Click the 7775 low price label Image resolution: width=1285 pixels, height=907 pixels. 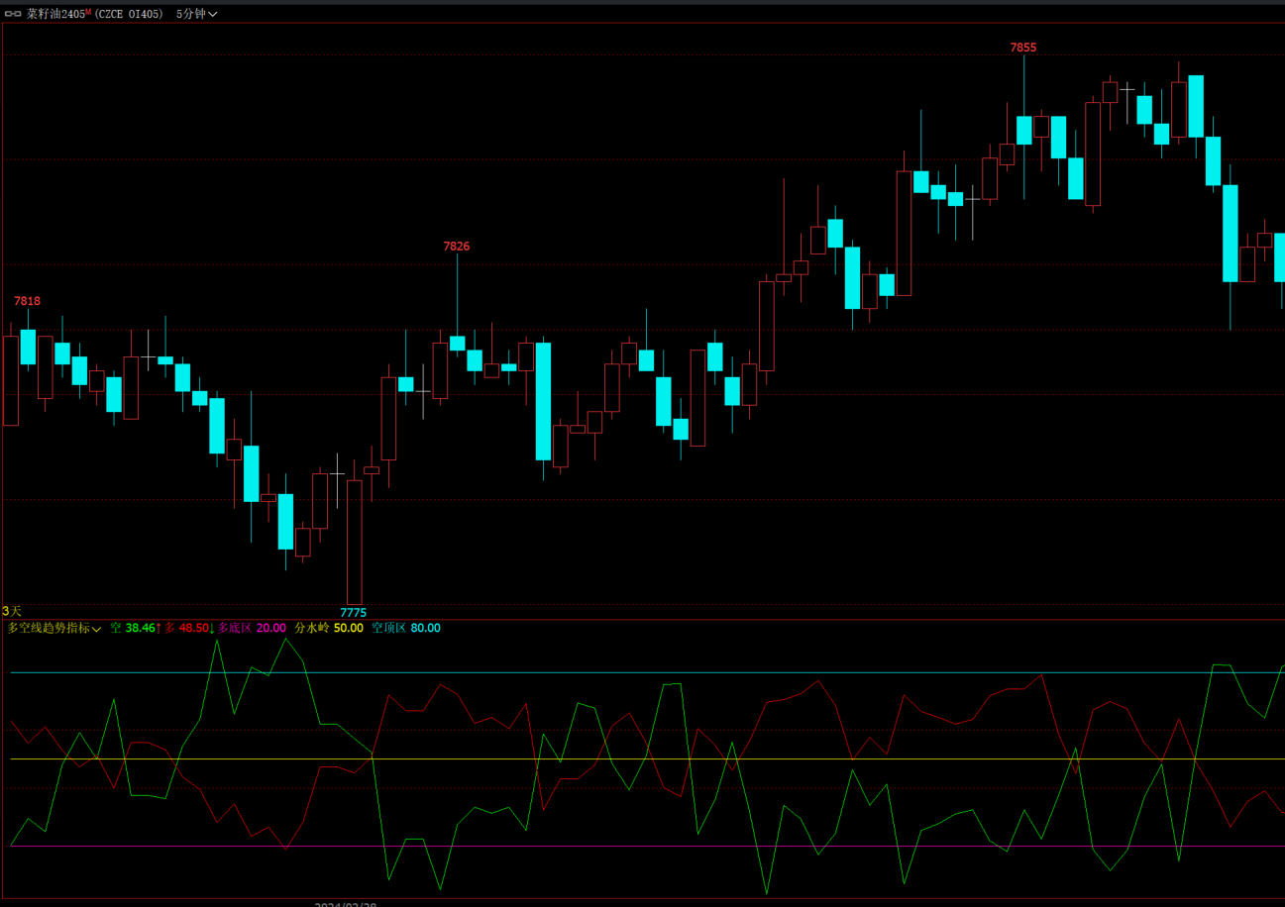pos(354,613)
